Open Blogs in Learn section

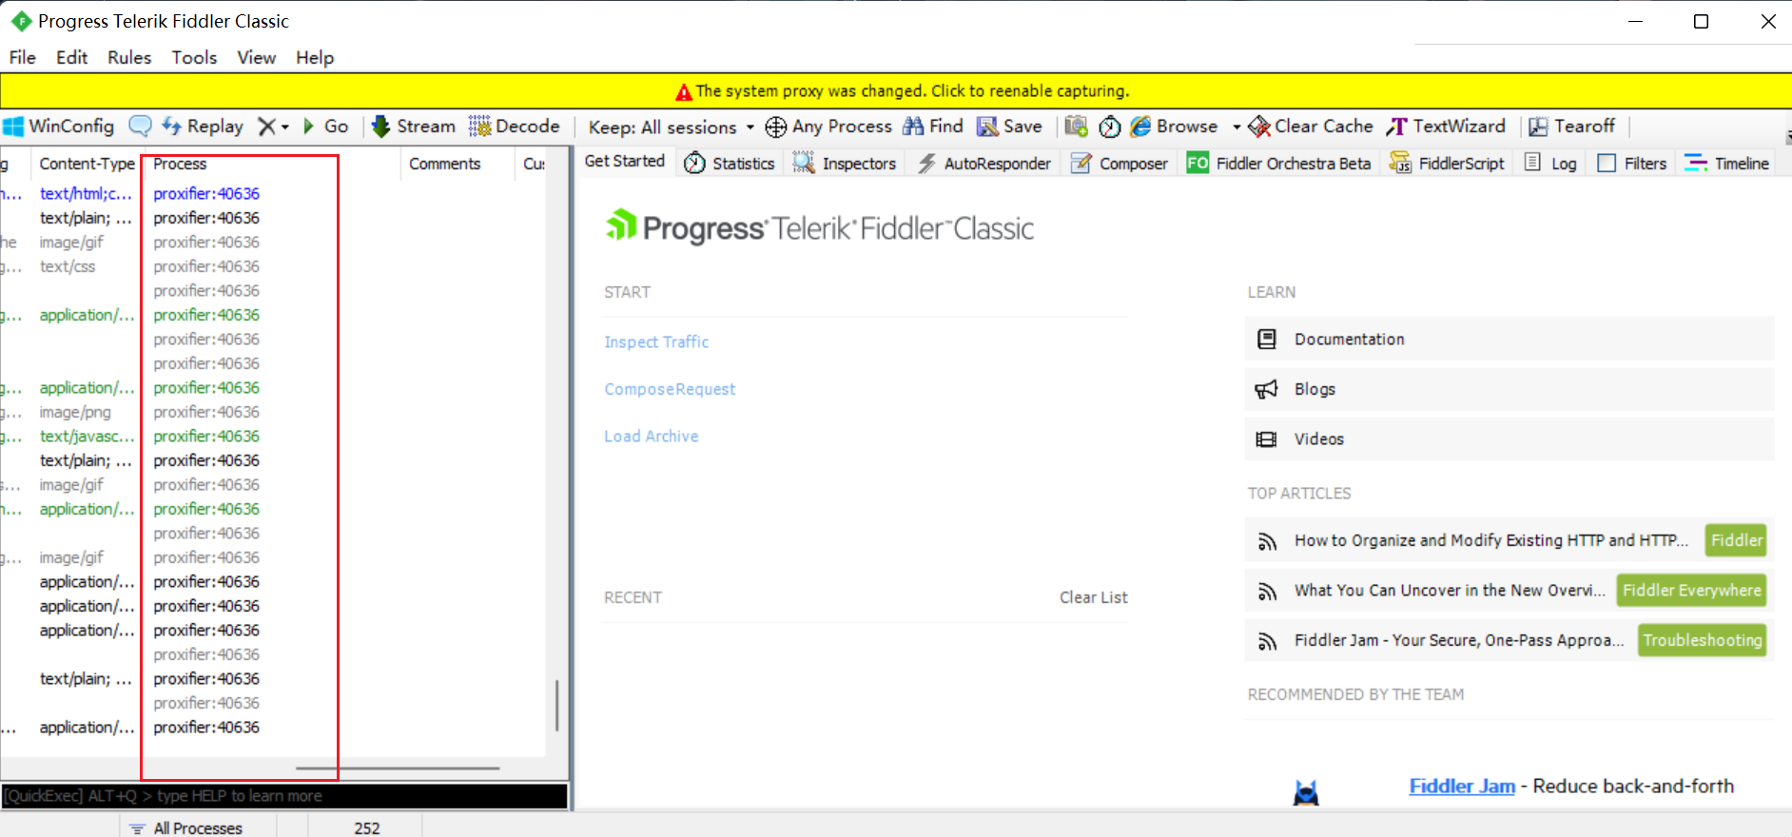tap(1509, 389)
